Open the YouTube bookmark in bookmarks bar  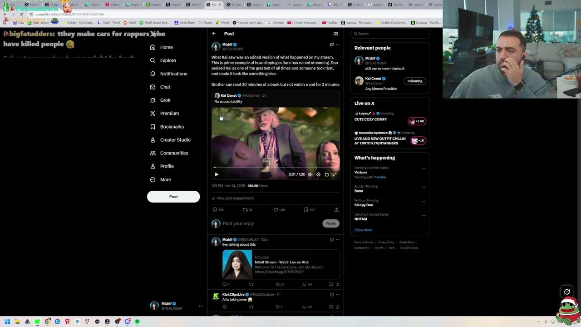330,23
